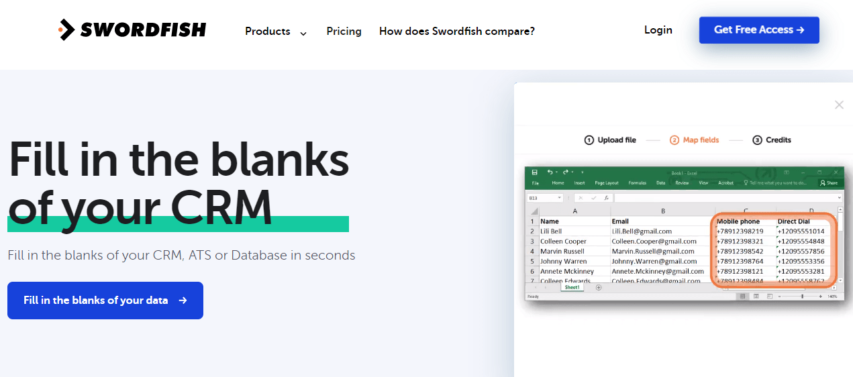The image size is (853, 377).
Task: Click the formula bar cancel X icon
Action: pyautogui.click(x=581, y=198)
